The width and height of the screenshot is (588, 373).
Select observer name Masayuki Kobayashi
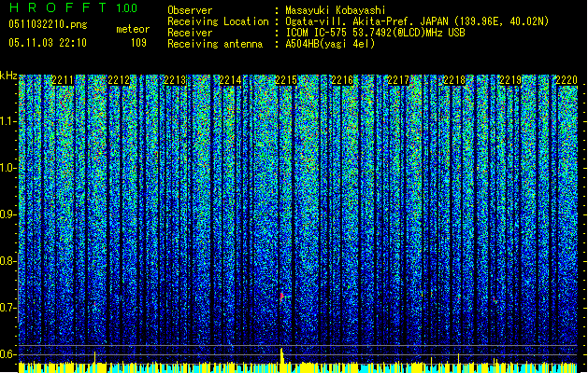pos(336,10)
